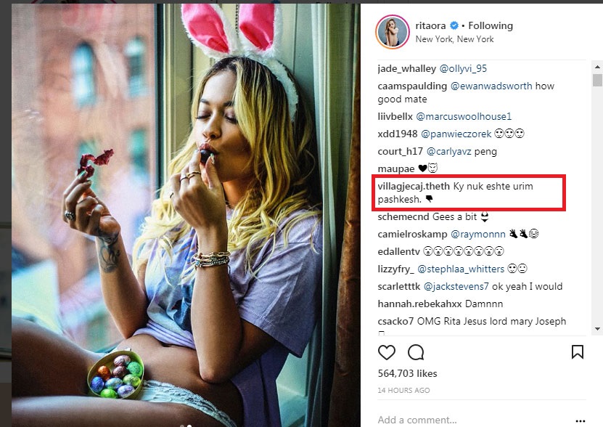Open the three-dot more options menu

pos(580,420)
